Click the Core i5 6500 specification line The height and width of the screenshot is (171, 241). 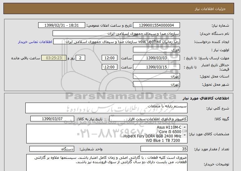(x=170, y=132)
